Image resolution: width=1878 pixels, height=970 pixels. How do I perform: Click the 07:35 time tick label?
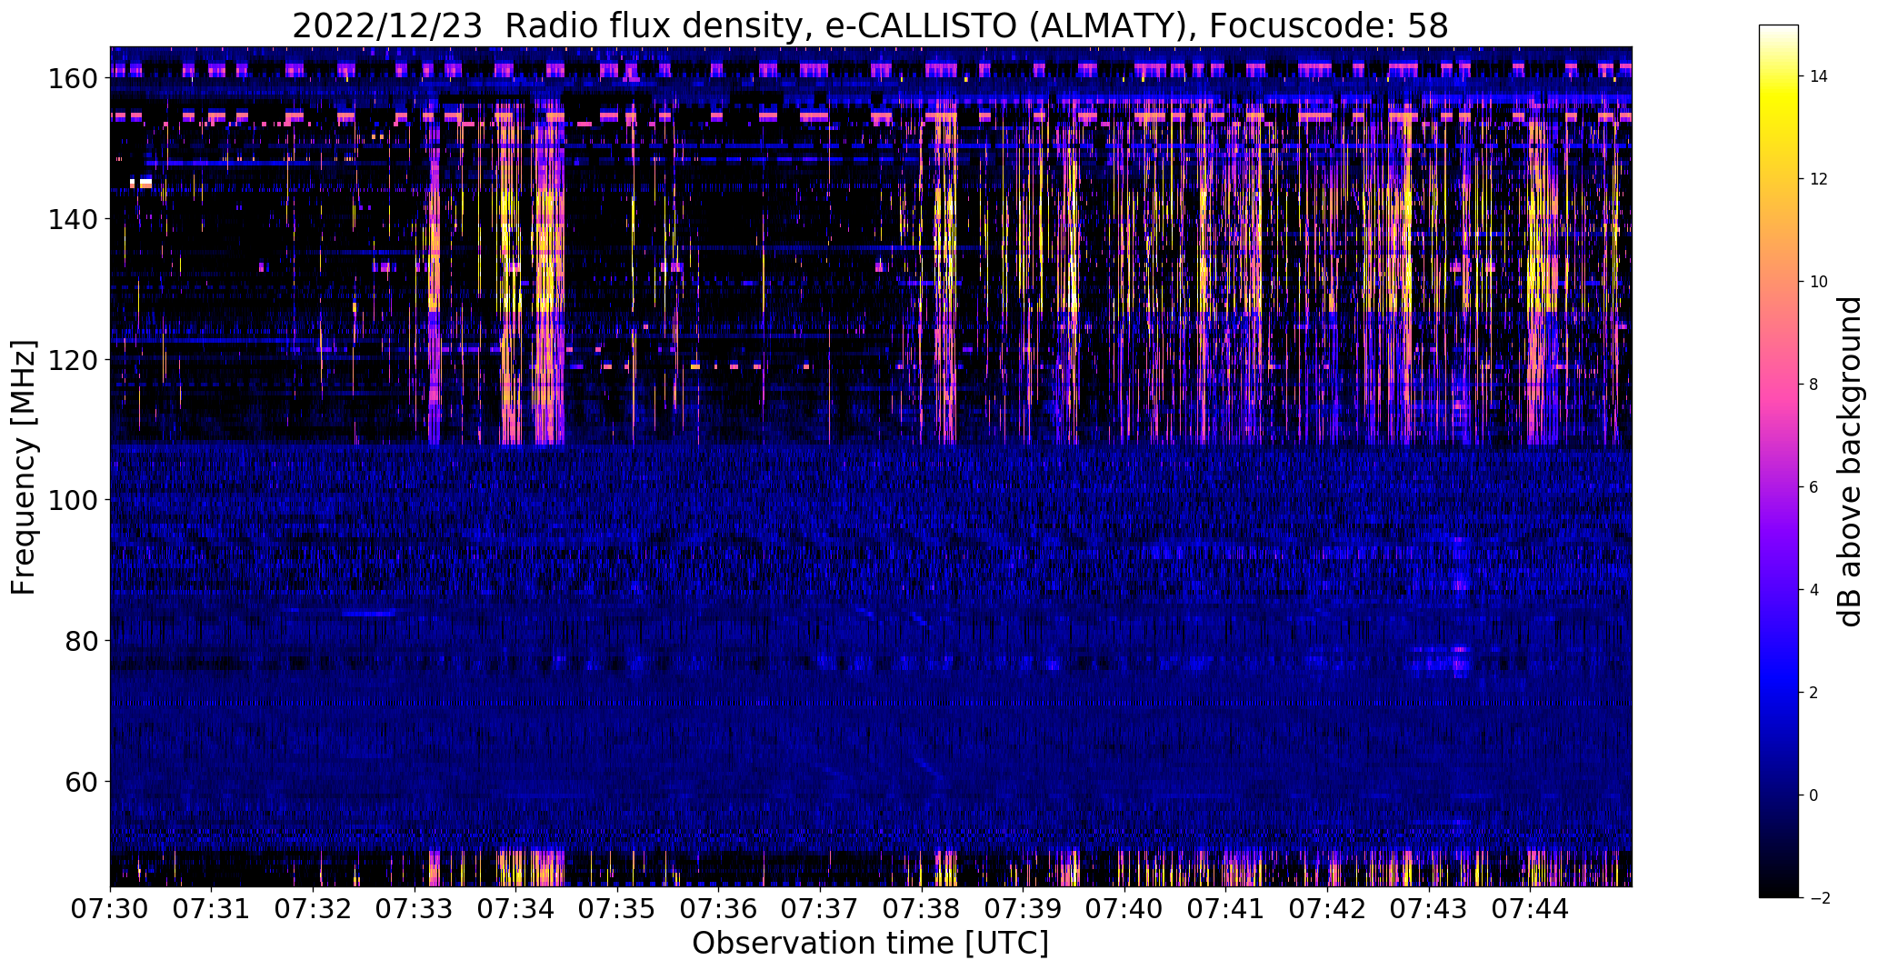coord(617,908)
